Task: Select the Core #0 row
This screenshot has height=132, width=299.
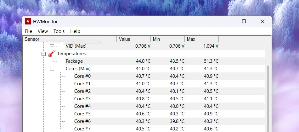Action: [169, 76]
